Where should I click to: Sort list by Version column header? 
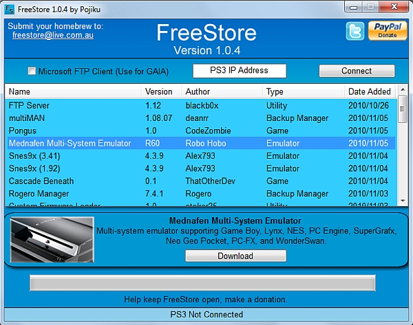[161, 91]
